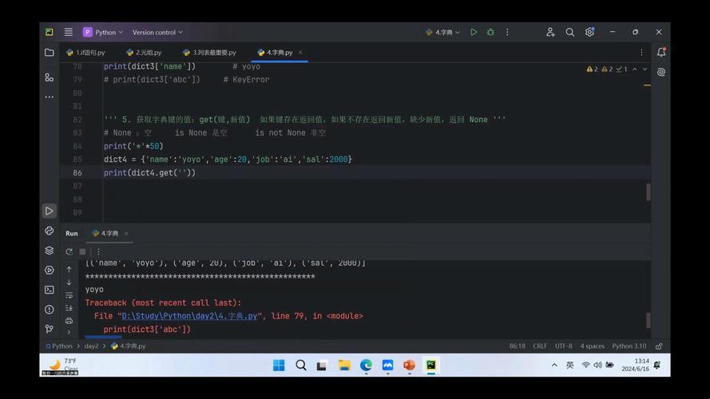This screenshot has width=710, height=399.
Task: Open the D:\Study\Python\day2\4.字典.py traceback link
Action: (x=189, y=316)
